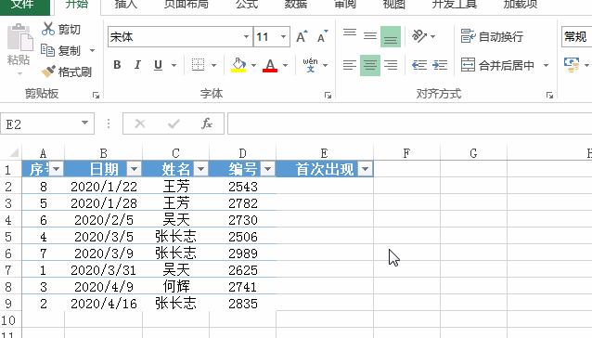Open fill color dropdown arrow

click(x=253, y=65)
